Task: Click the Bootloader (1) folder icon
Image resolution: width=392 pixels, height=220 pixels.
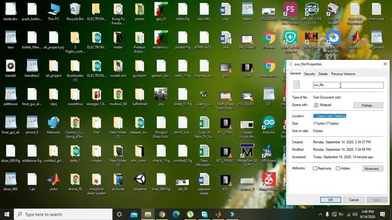Action: point(75,71)
